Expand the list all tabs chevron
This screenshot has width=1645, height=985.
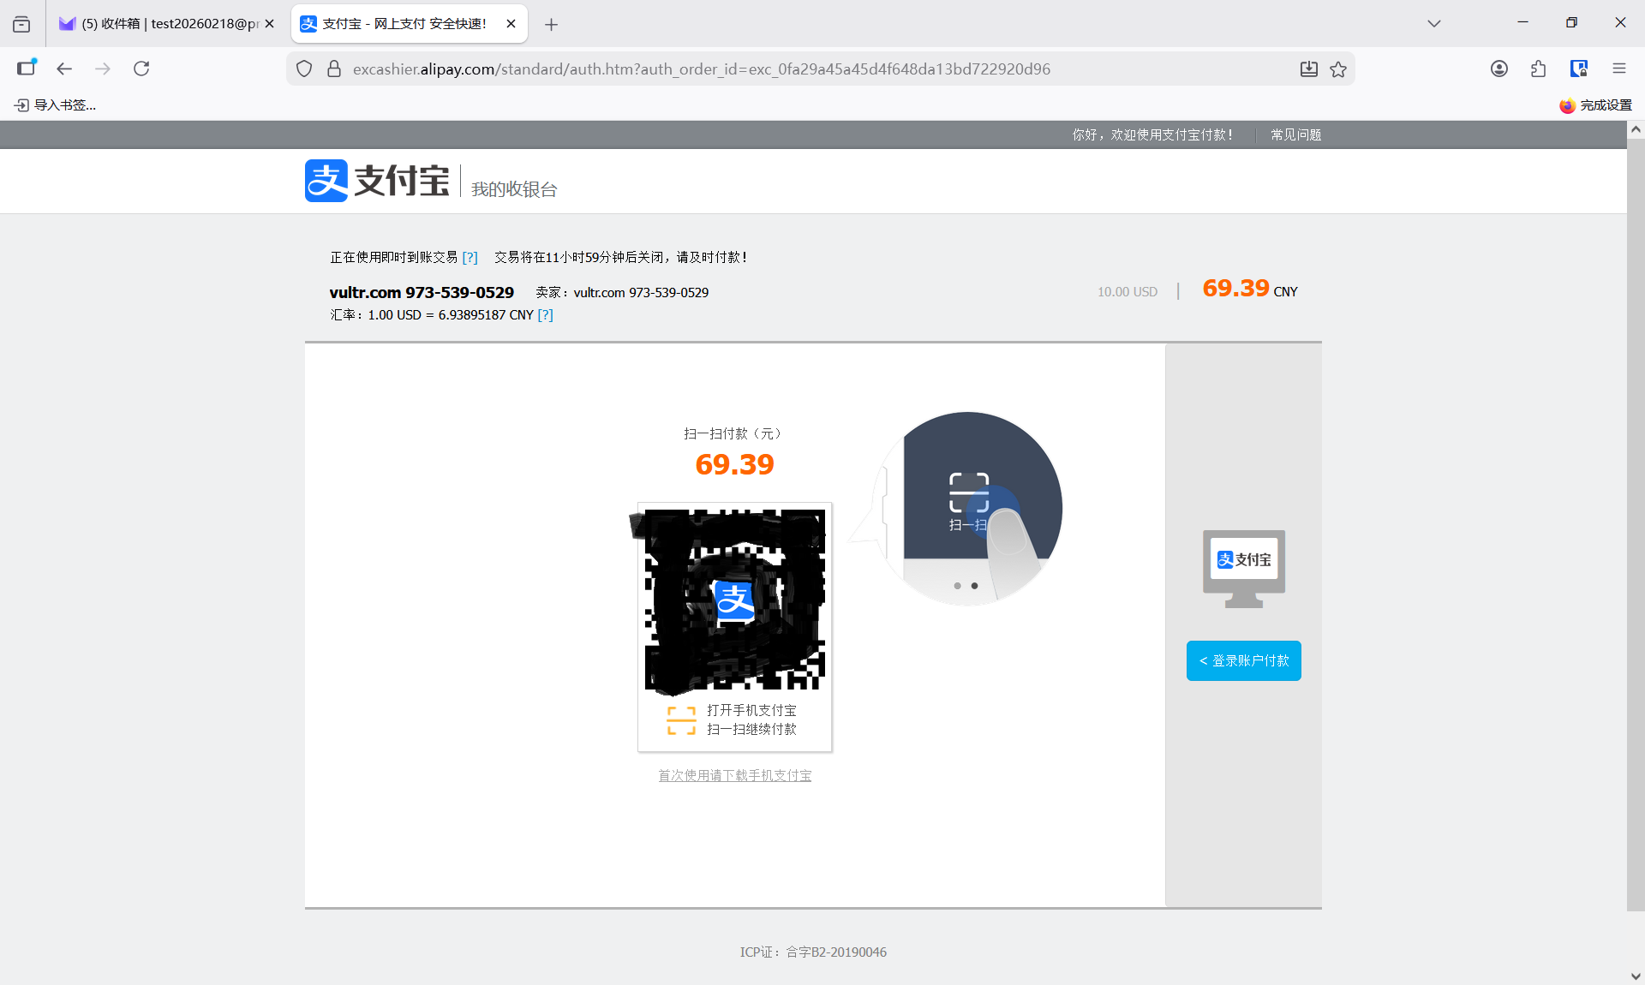pyautogui.click(x=1433, y=23)
